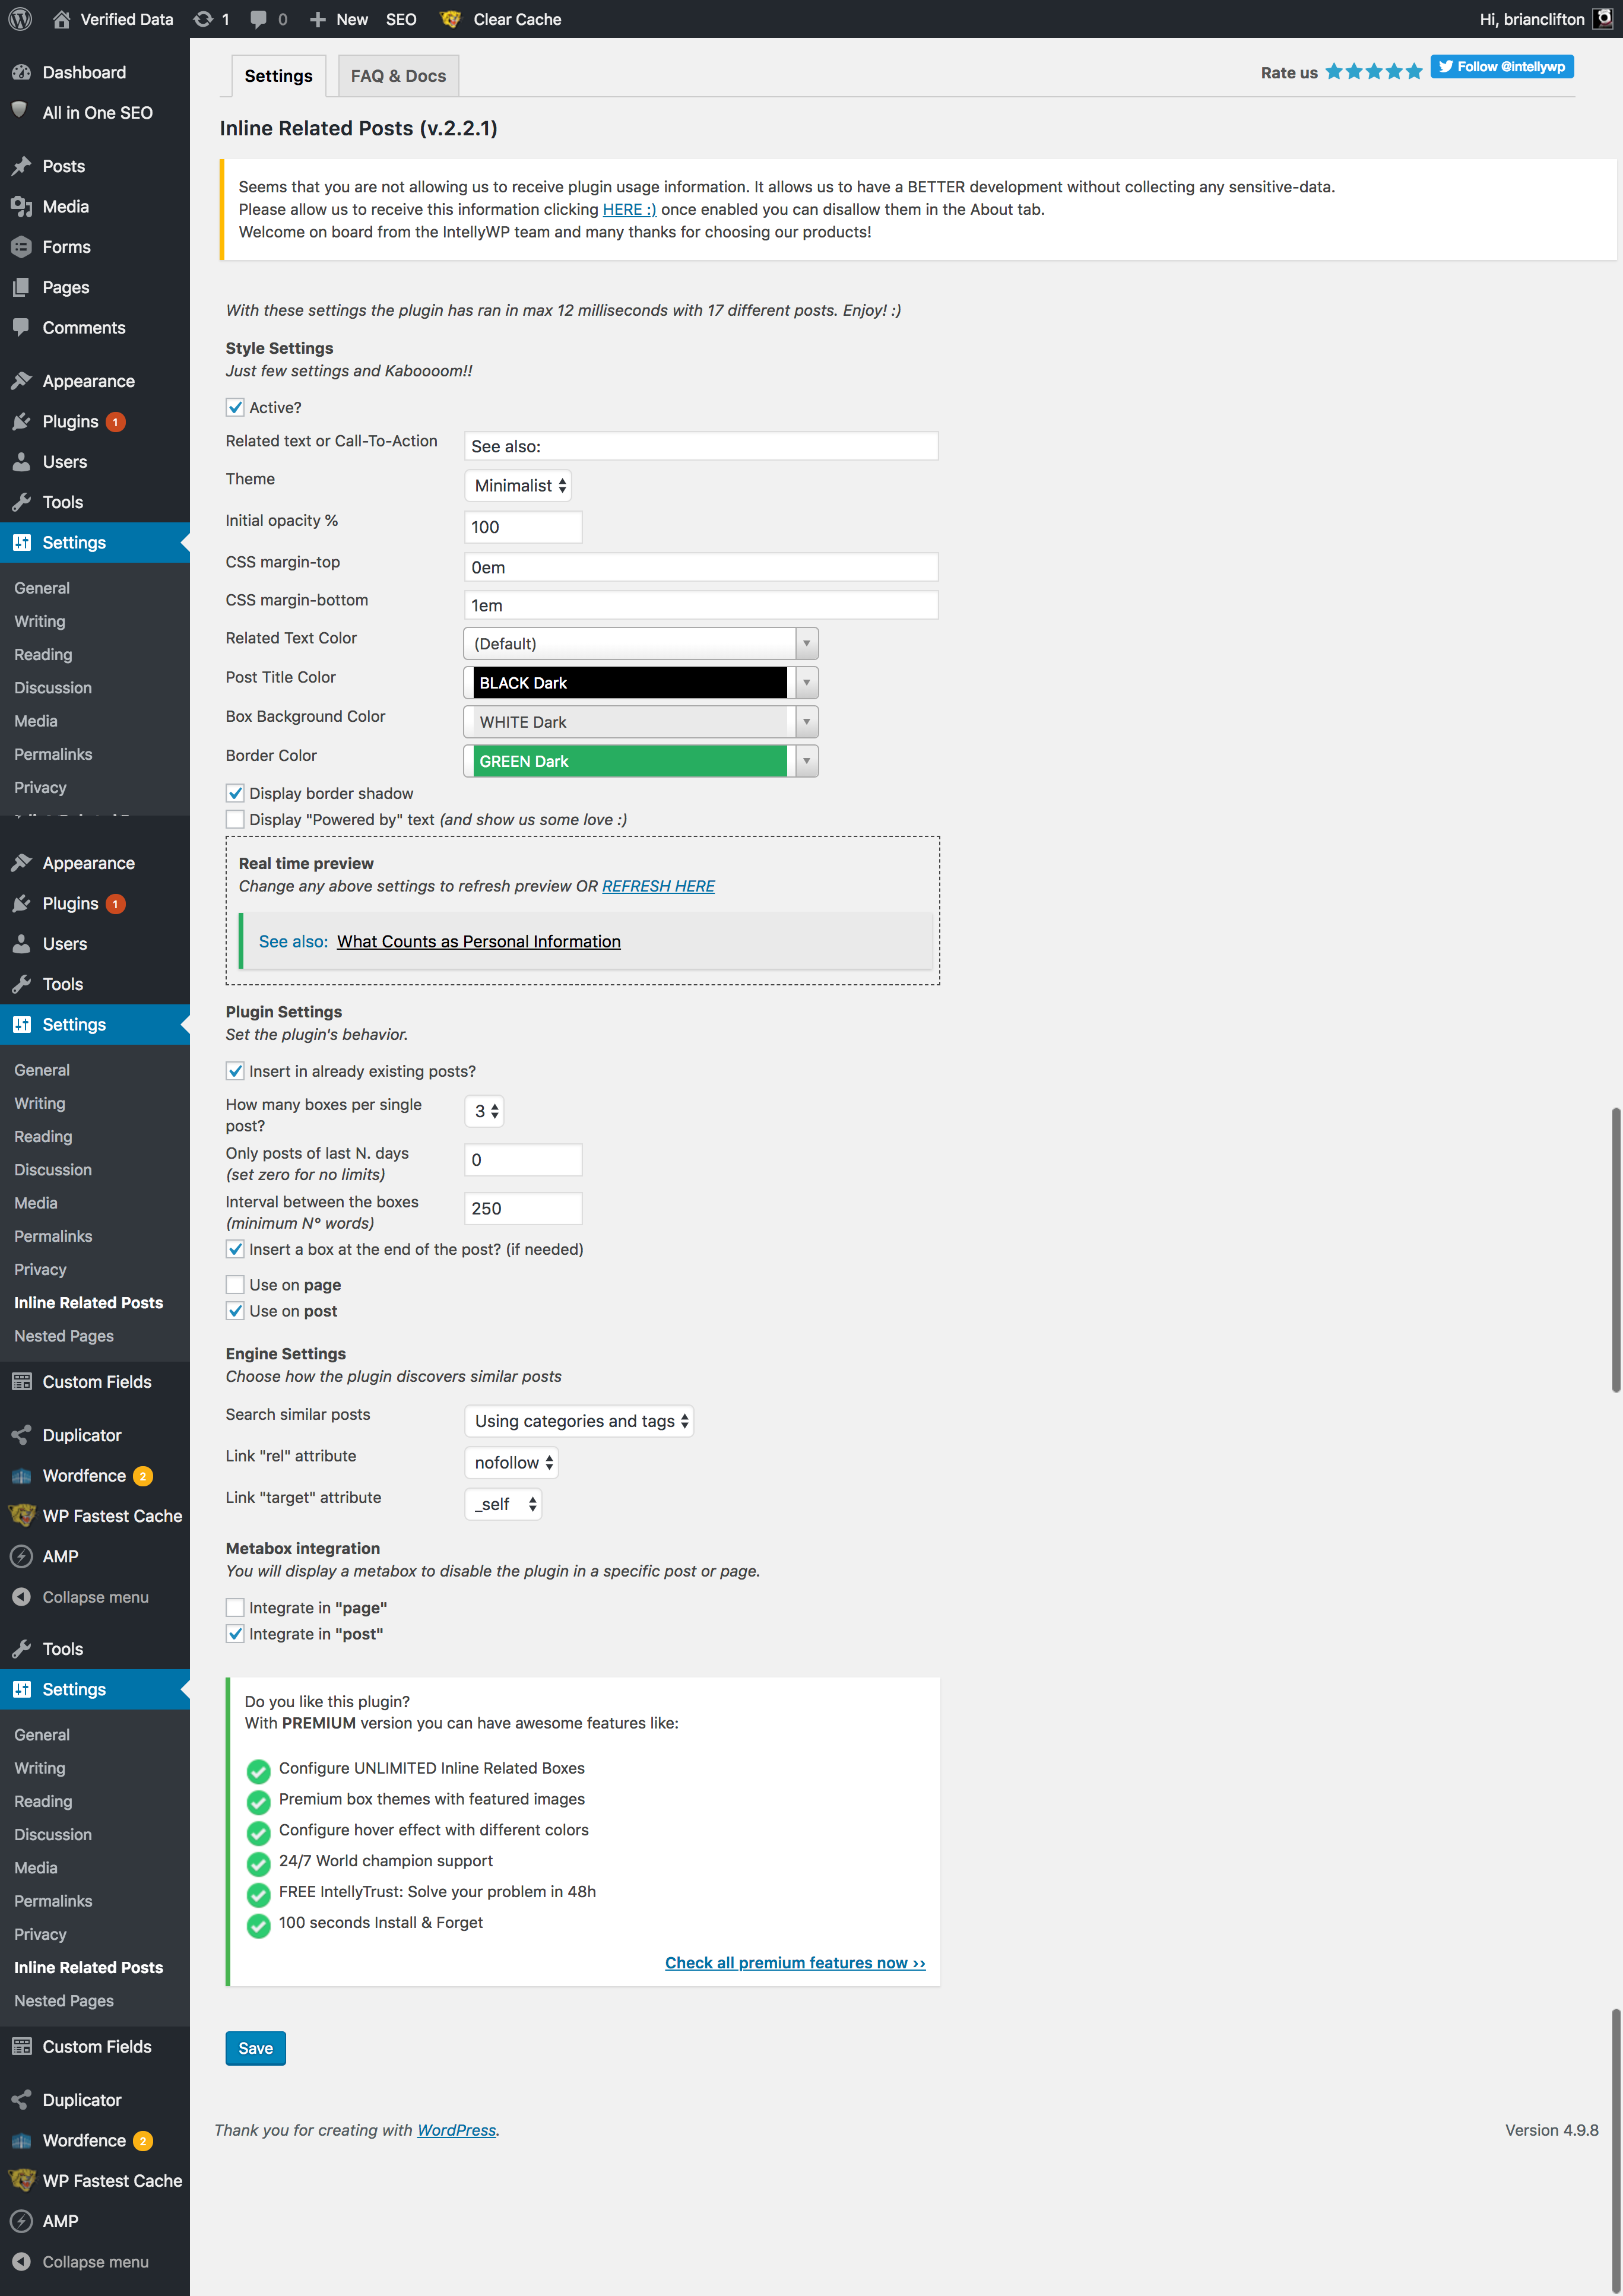This screenshot has height=2296, width=1623.
Task: Click the Dashboard gauge icon
Action: [x=21, y=72]
